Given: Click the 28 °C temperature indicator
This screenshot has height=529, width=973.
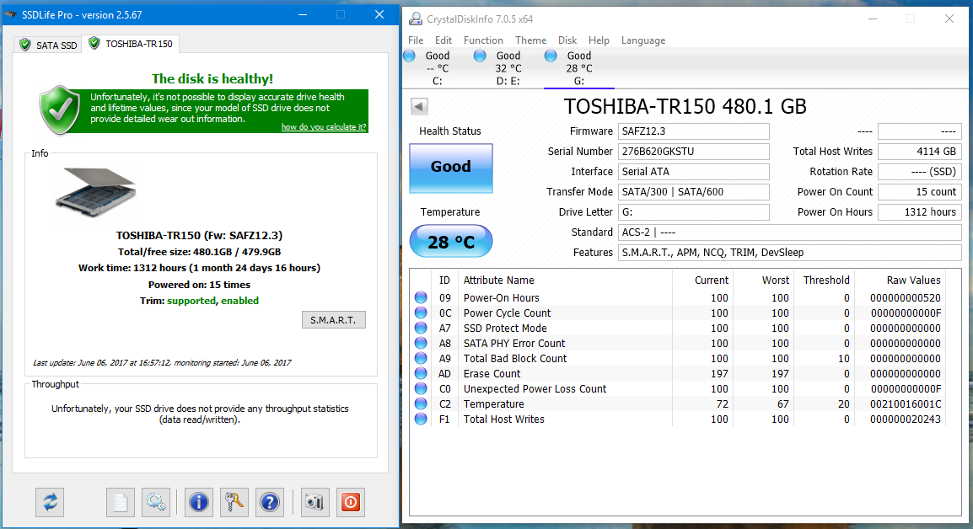Looking at the screenshot, I should 450,243.
